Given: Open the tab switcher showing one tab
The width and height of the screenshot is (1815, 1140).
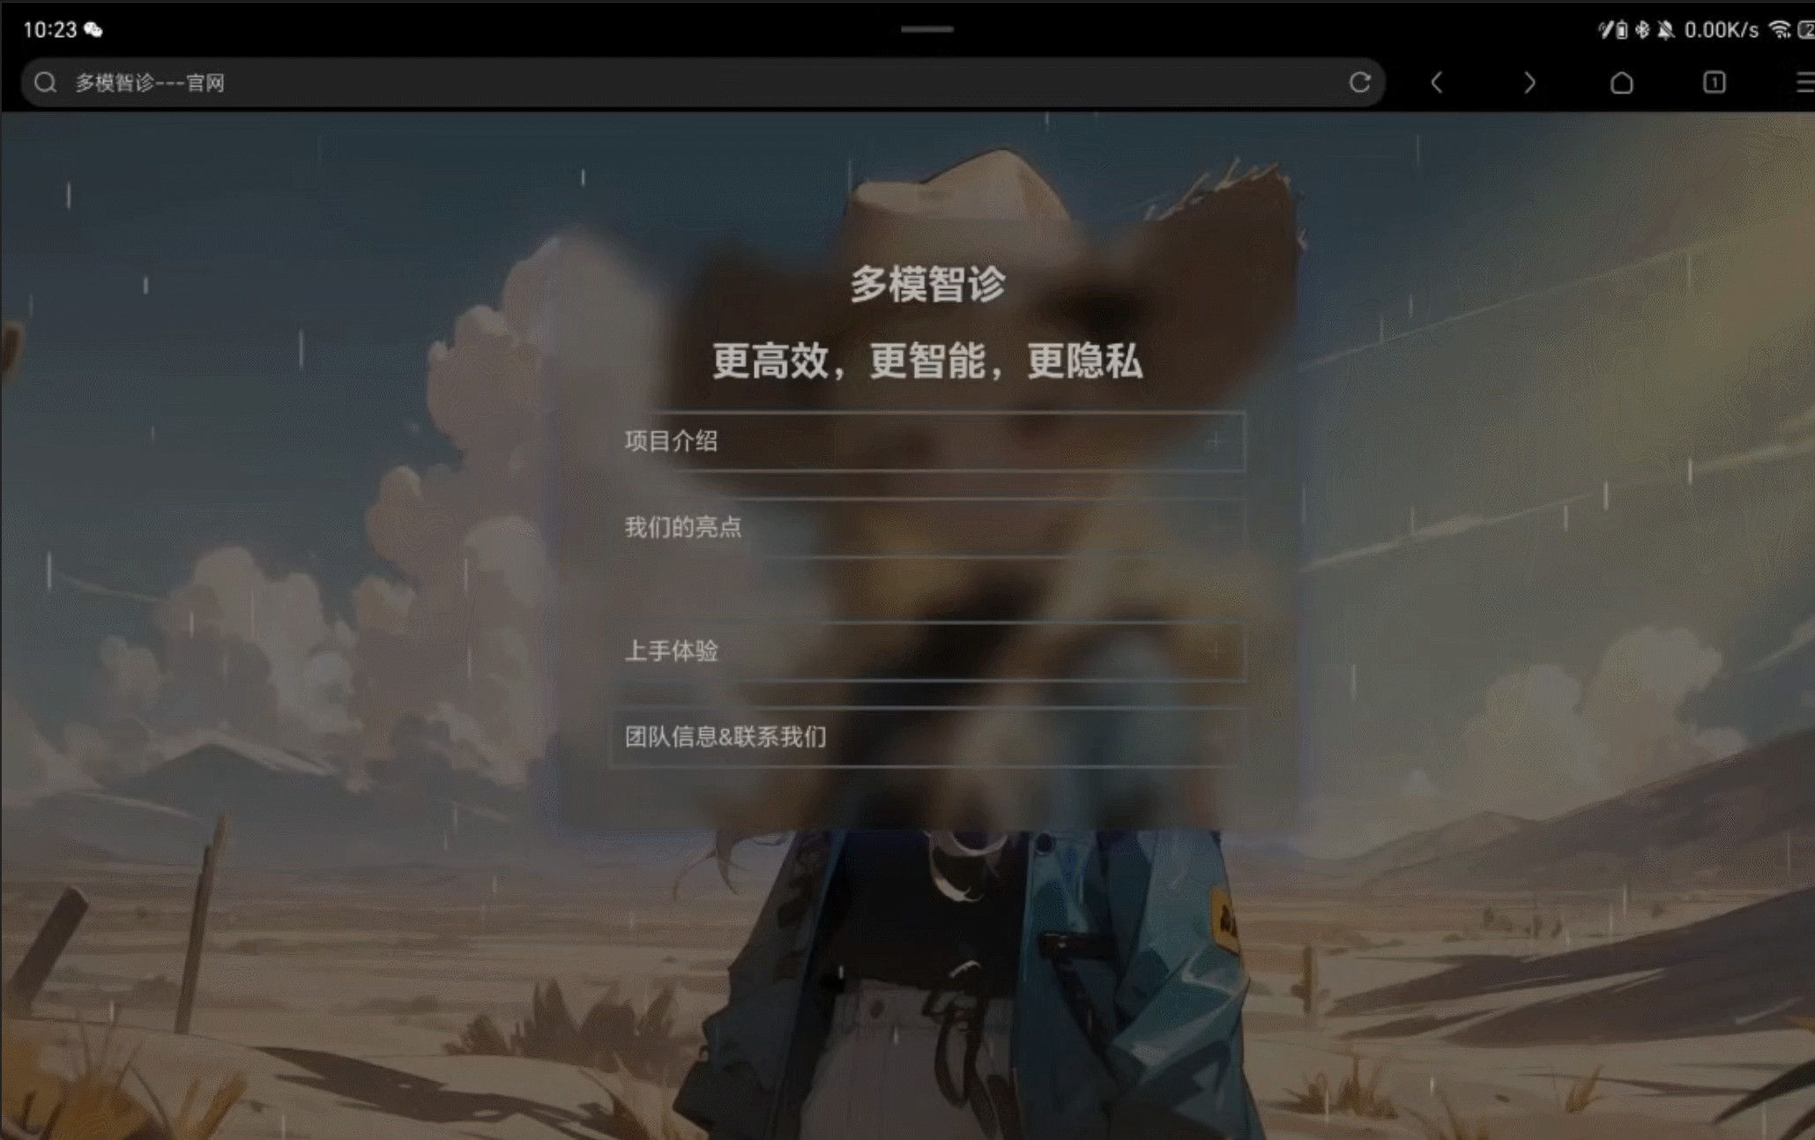Looking at the screenshot, I should [1714, 82].
